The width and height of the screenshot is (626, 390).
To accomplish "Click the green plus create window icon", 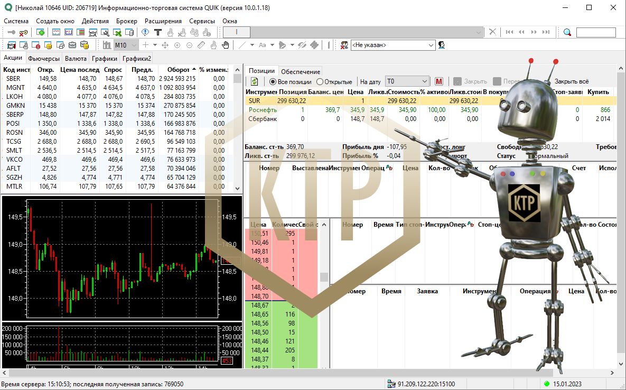I will click(x=40, y=32).
